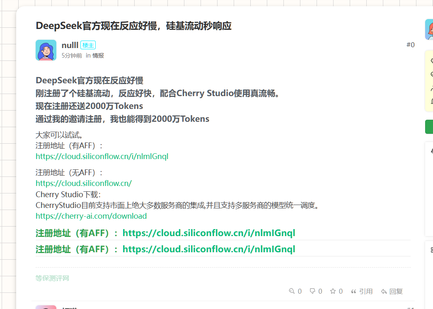The height and width of the screenshot is (309, 433).
Task: Click the line 现在注册还送2000万Tokens
Action: 89,106
